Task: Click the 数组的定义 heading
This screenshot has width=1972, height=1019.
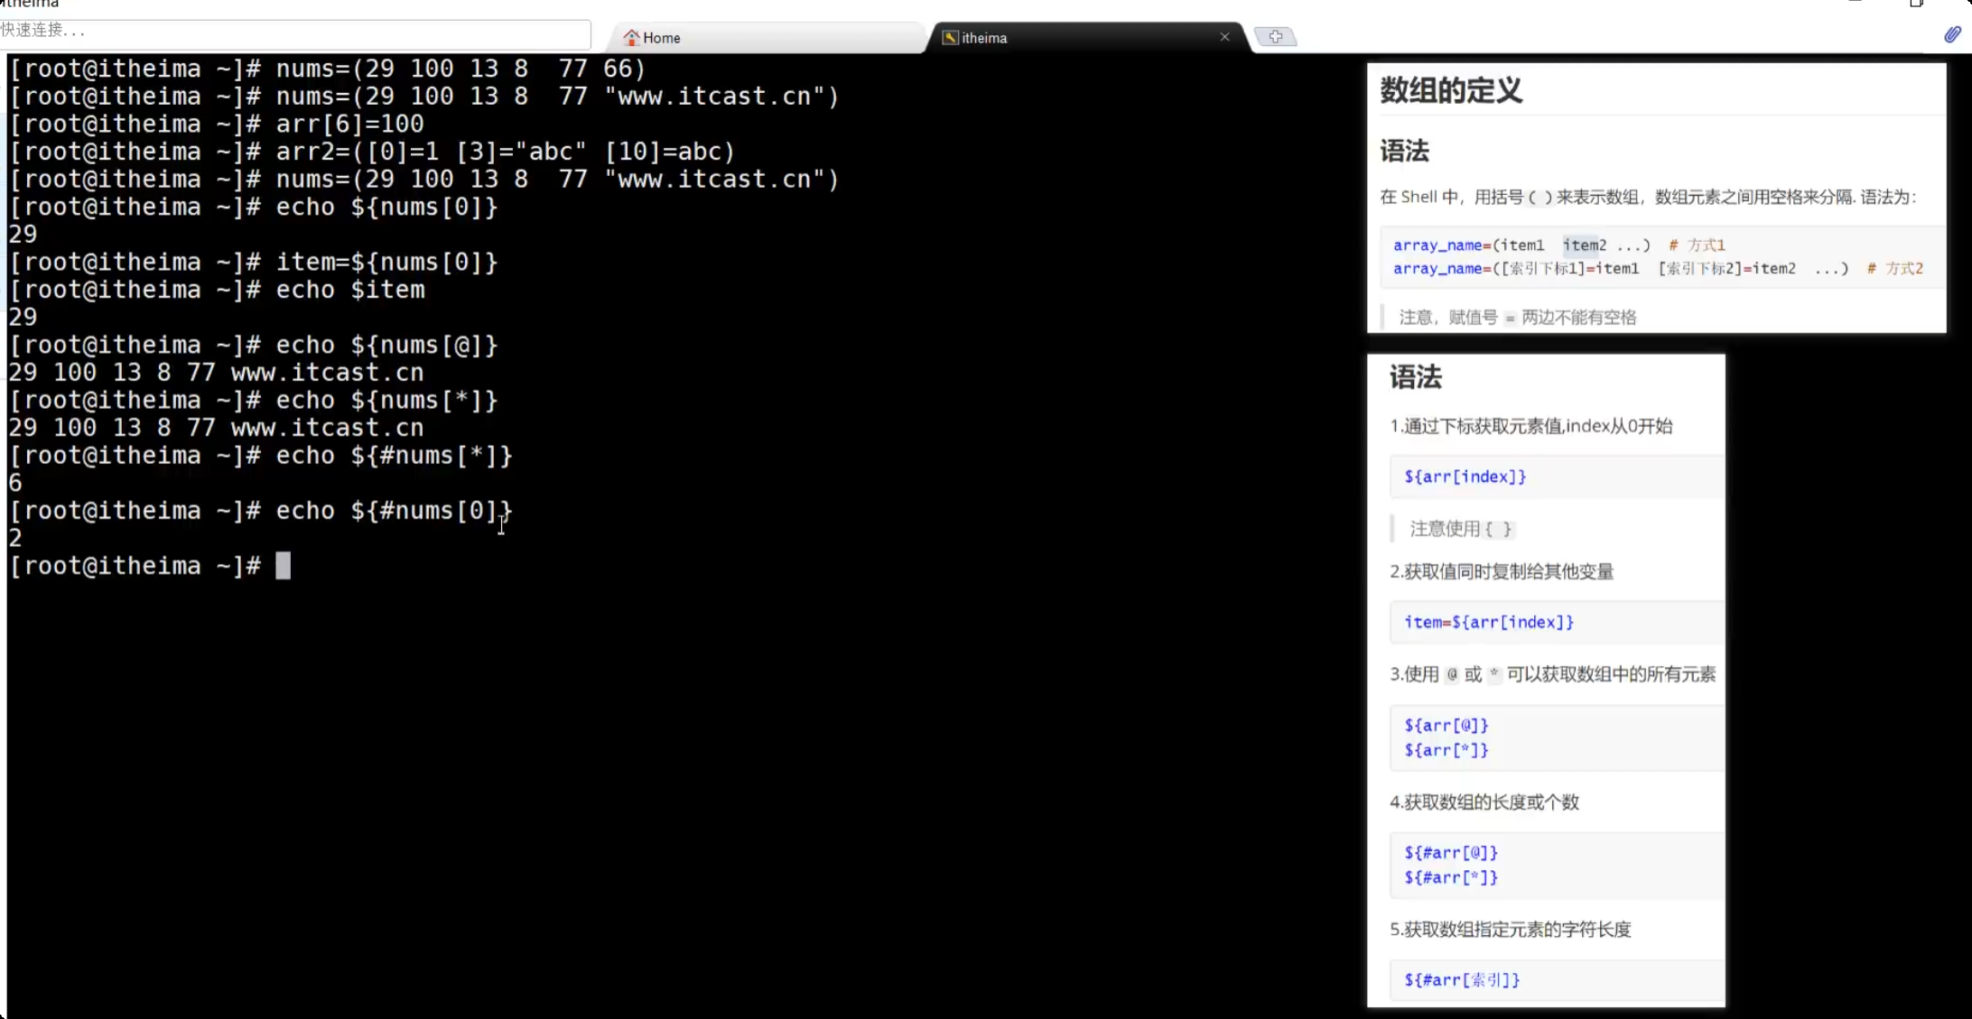Action: point(1451,90)
